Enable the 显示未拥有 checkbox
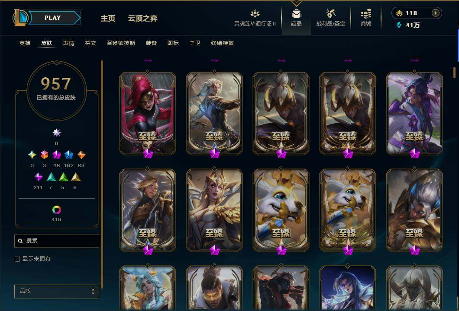459x311 pixels. [17, 259]
